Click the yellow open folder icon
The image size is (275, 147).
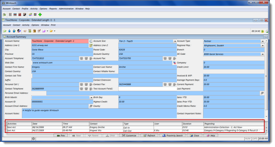(51, 31)
